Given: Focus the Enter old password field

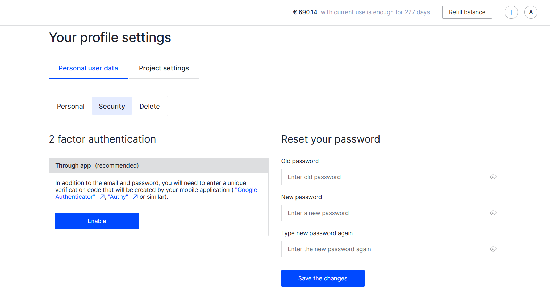Looking at the screenshot, I should (x=382, y=177).
